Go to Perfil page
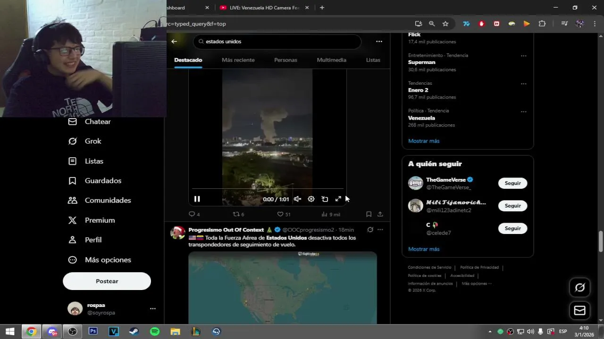Viewport: 604px width, 339px height. point(85,240)
